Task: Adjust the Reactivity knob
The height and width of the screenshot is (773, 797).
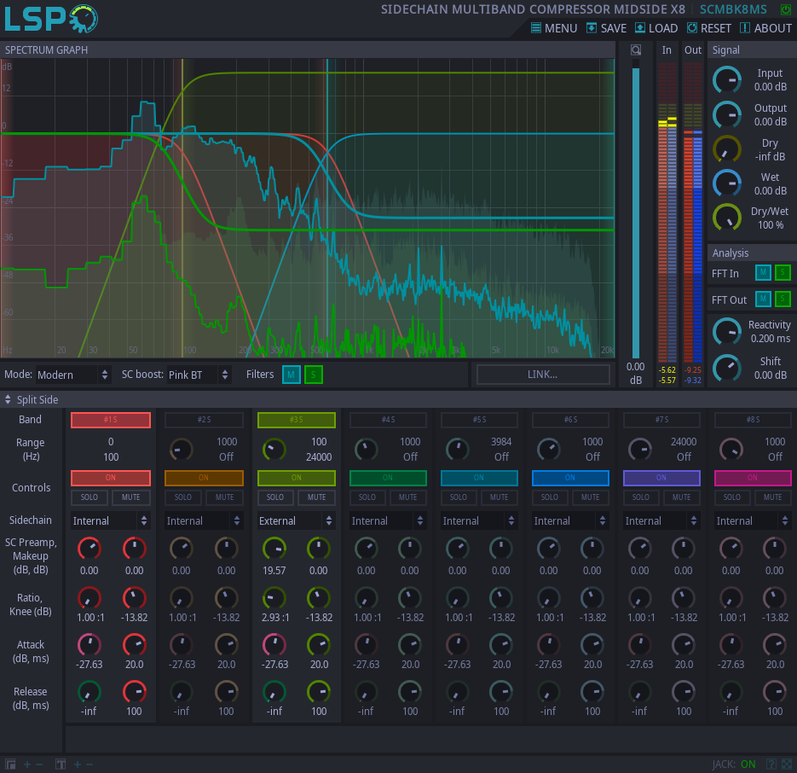Action: pos(727,332)
